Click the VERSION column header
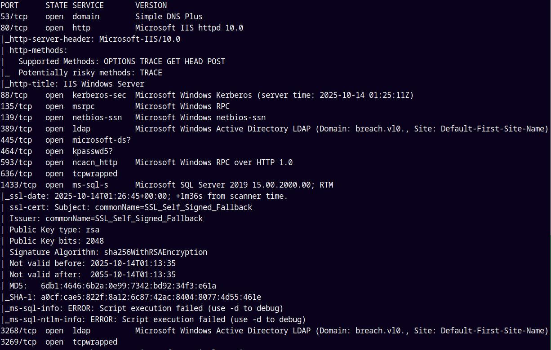The width and height of the screenshot is (551, 350). pos(151,5)
